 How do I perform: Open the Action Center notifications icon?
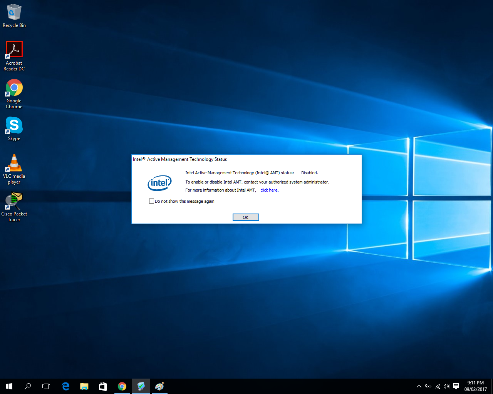coord(456,386)
